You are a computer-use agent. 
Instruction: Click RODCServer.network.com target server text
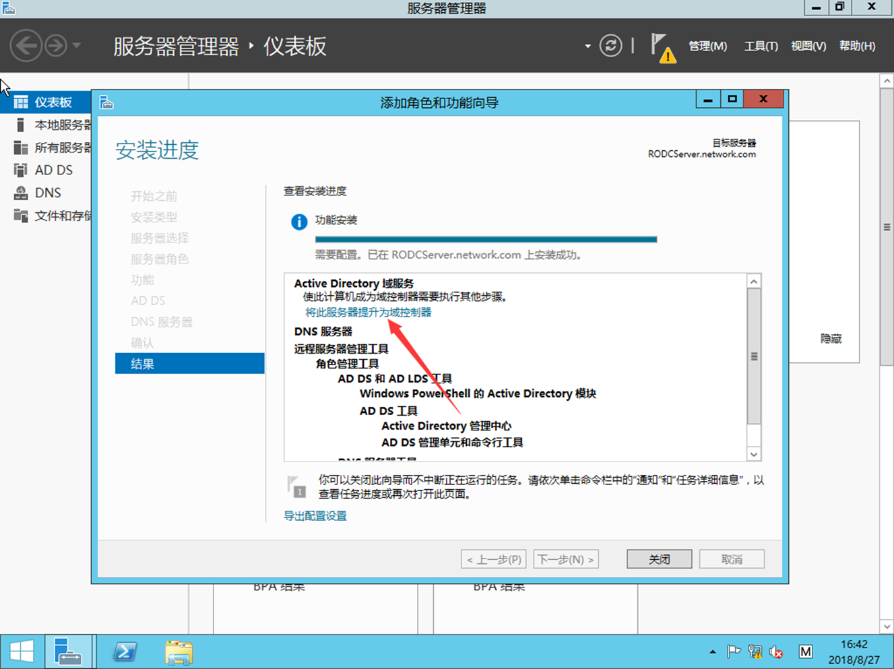pos(702,154)
